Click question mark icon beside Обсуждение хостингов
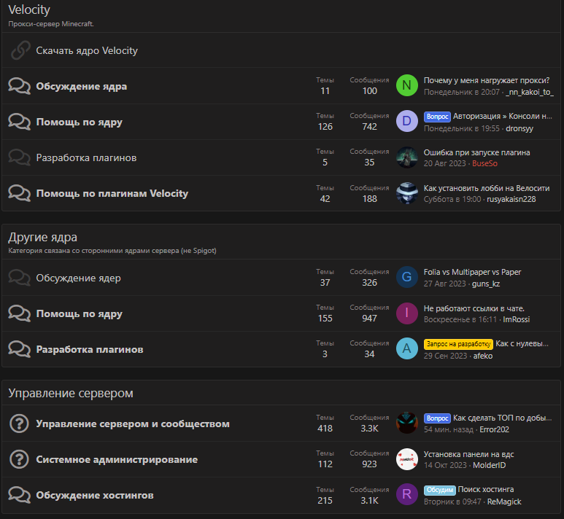 tap(20, 495)
